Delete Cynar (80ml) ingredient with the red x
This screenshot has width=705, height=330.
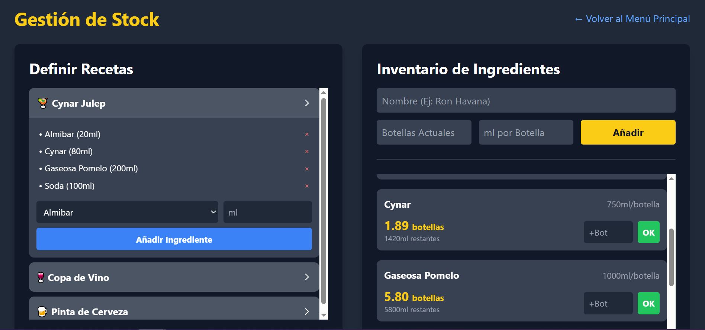(x=307, y=152)
